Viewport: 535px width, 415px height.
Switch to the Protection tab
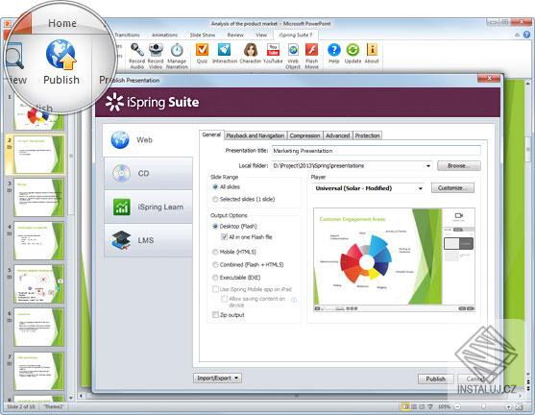coord(367,135)
